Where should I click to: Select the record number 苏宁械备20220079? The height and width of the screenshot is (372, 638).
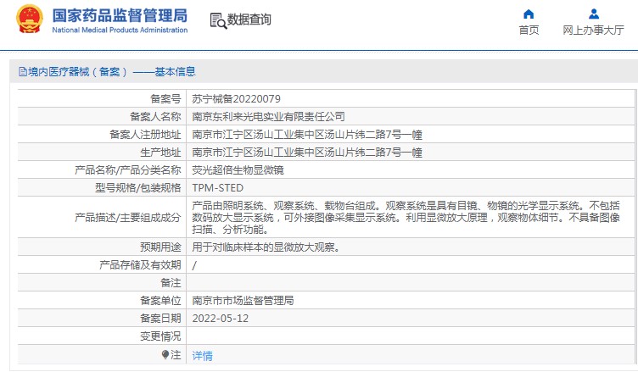point(236,99)
